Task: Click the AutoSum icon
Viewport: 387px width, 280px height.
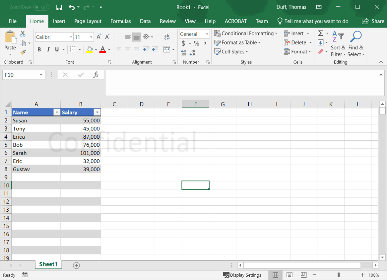Action: [x=320, y=33]
